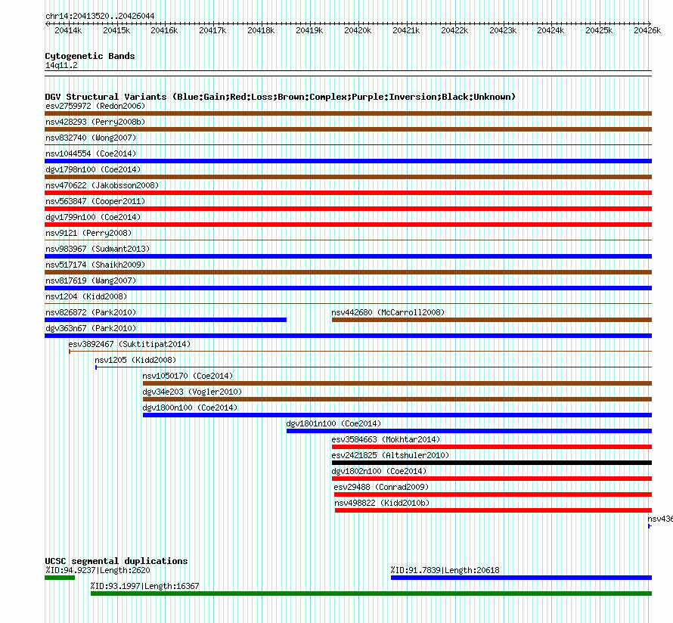Select the nsv428293 (Perry2008b) brown bar
673x623 pixels.
point(348,129)
